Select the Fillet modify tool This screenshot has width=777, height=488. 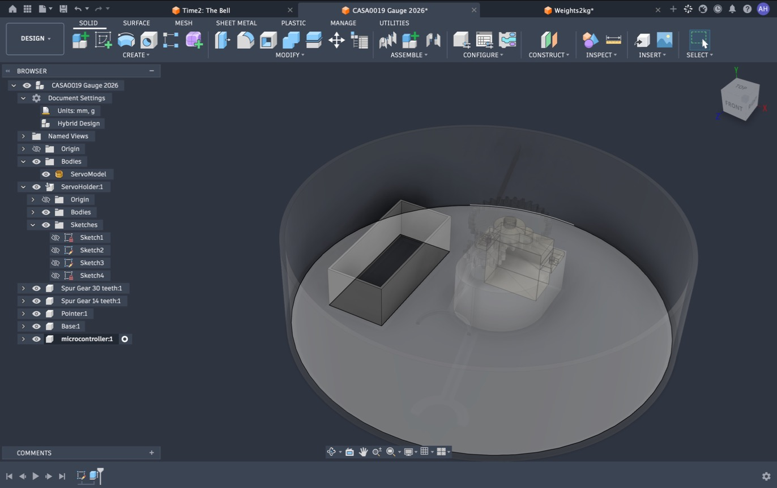[245, 40]
